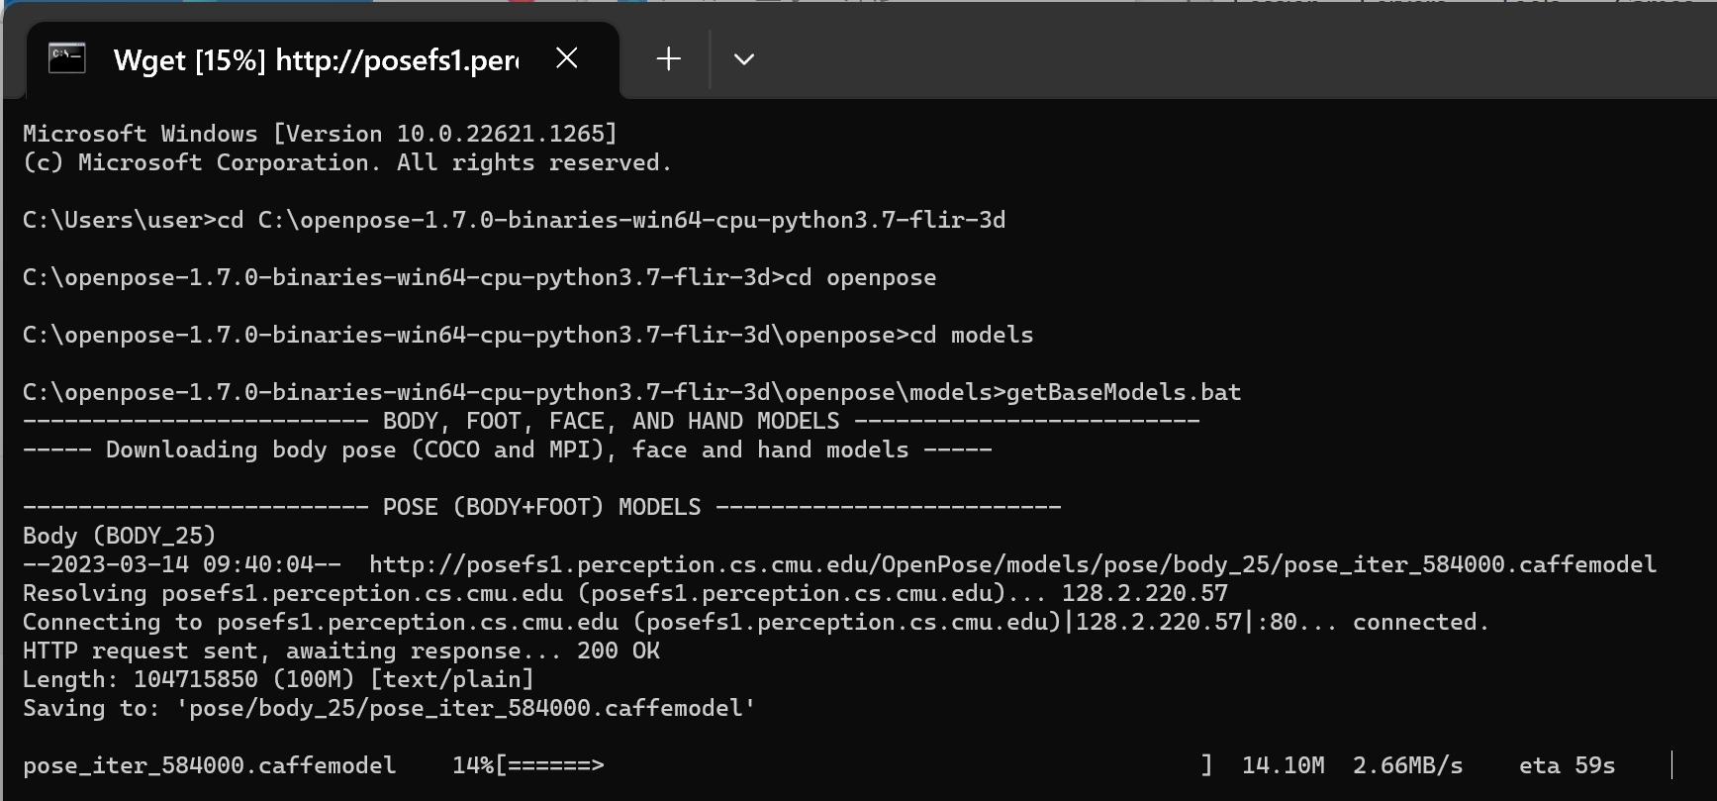Image resolution: width=1717 pixels, height=801 pixels.
Task: Click the Microsoft Windows version line
Action: (320, 134)
